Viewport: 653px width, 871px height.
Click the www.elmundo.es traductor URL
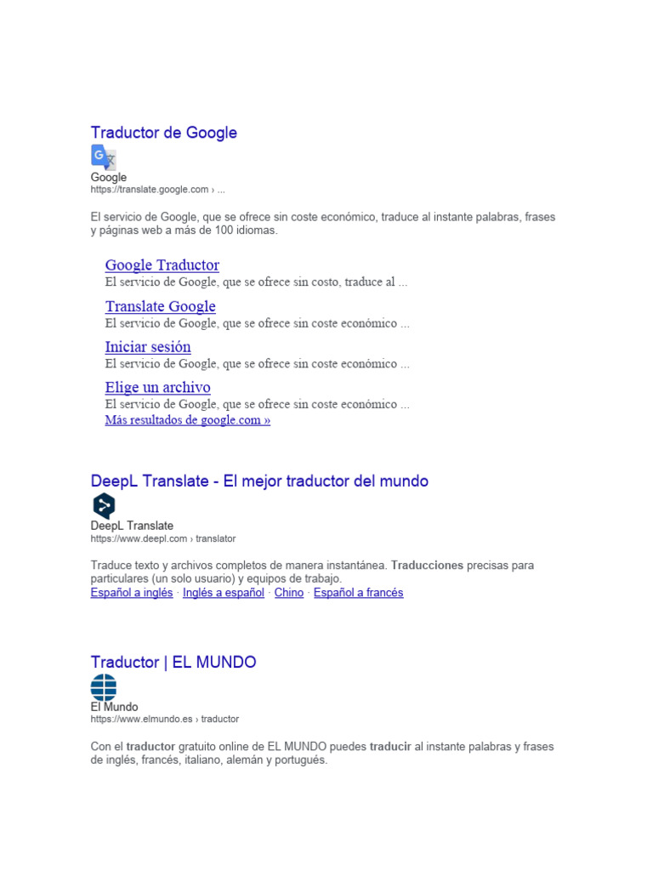point(165,719)
